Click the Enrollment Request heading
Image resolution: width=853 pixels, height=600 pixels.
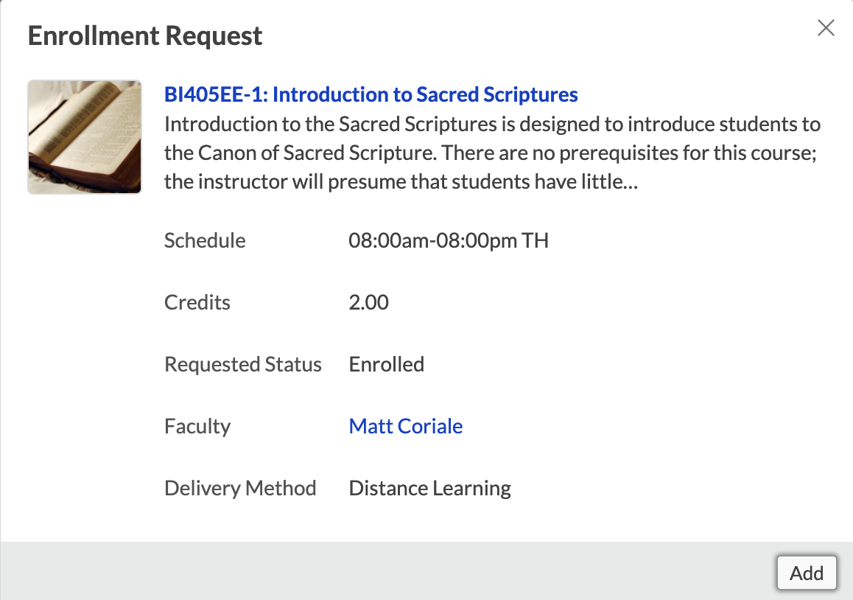pos(145,35)
